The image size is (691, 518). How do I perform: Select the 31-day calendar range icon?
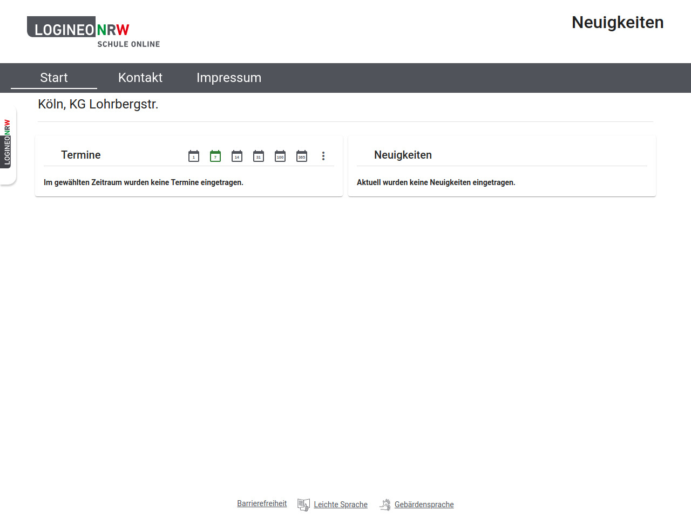pyautogui.click(x=259, y=156)
